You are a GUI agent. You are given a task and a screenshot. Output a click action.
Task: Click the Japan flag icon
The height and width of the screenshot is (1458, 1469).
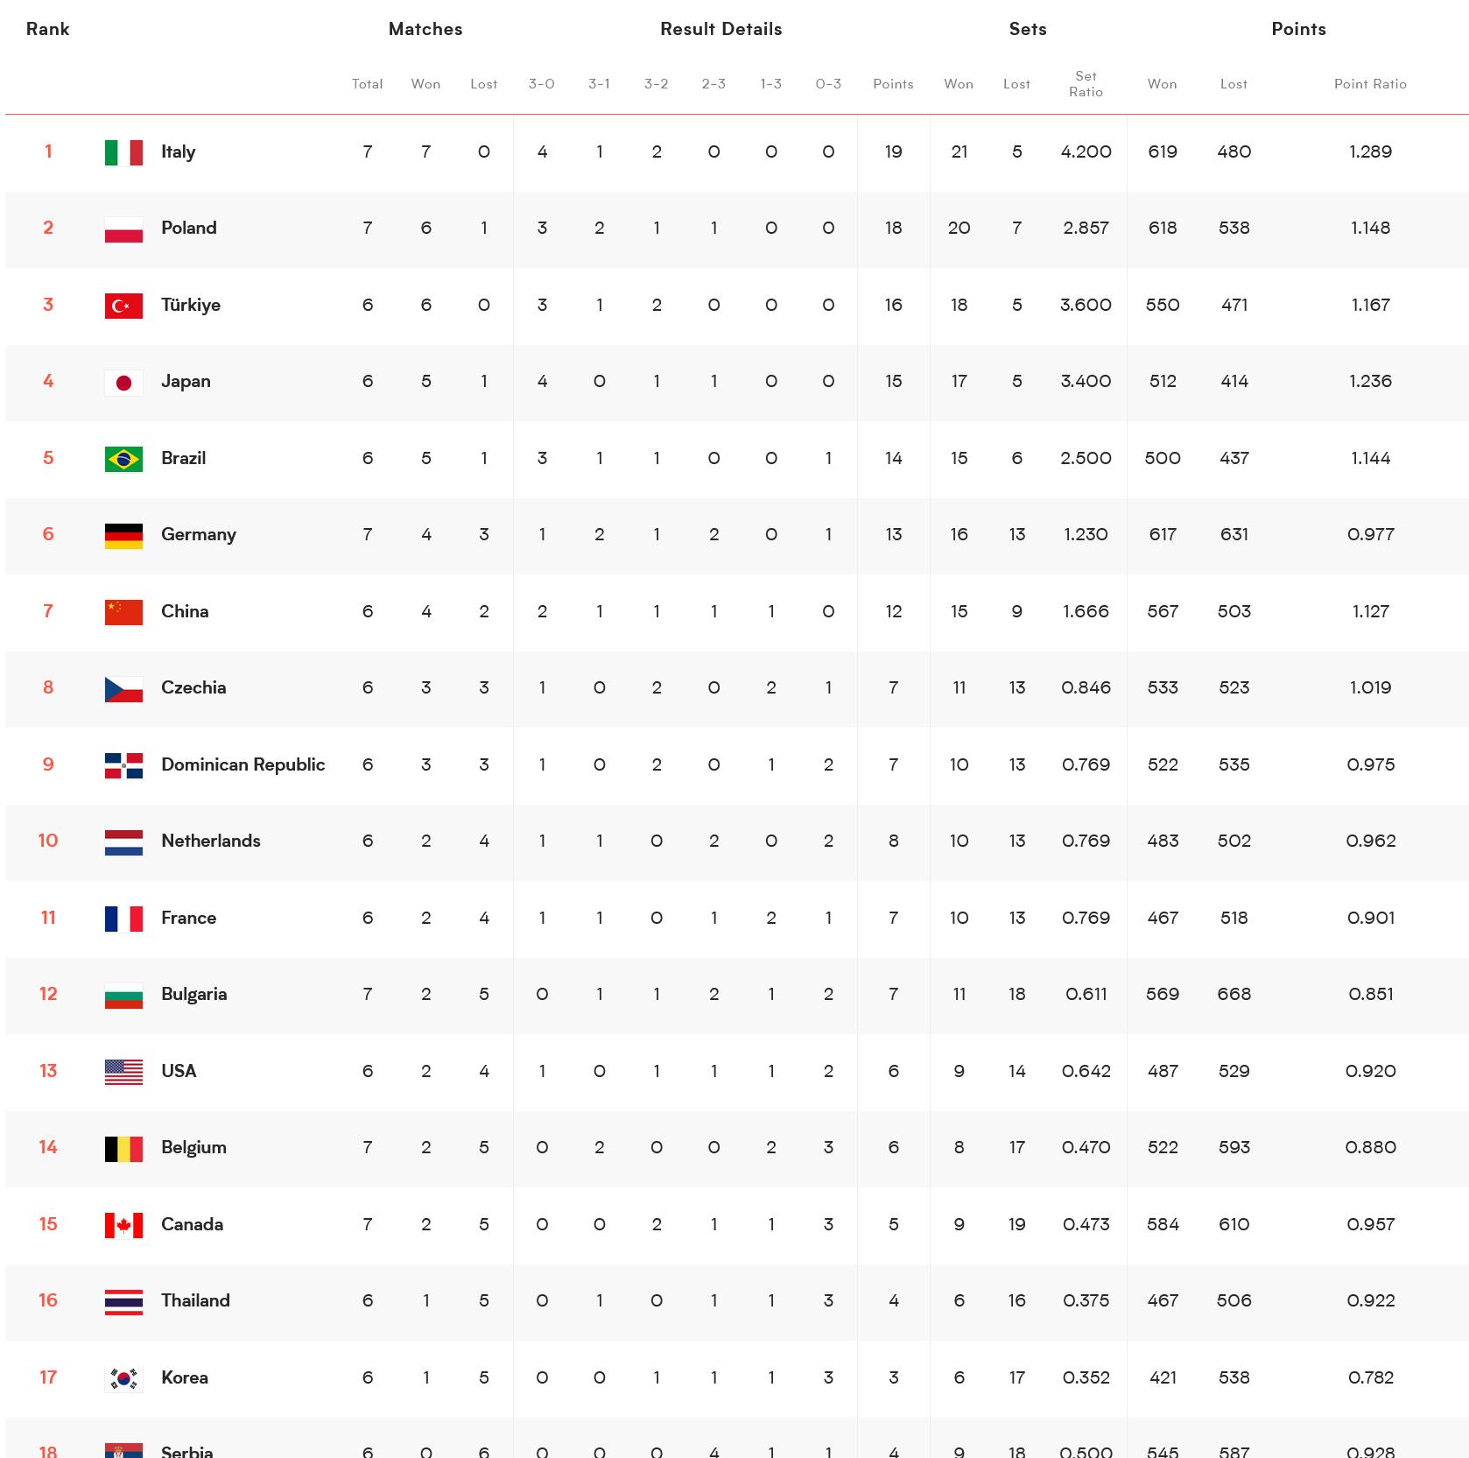coord(123,383)
